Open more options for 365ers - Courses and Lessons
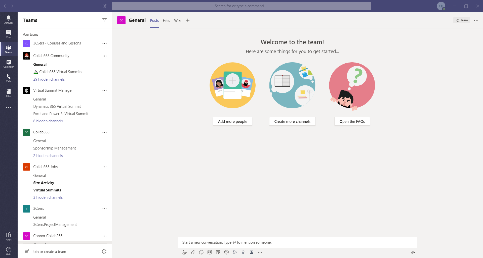The image size is (483, 258). point(104,43)
